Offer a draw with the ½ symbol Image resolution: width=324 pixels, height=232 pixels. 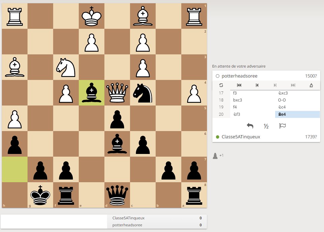[x=266, y=126]
